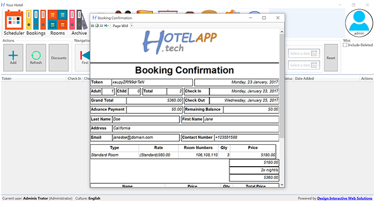Click contact number +123551588
375x202 pixels.
[246, 137]
